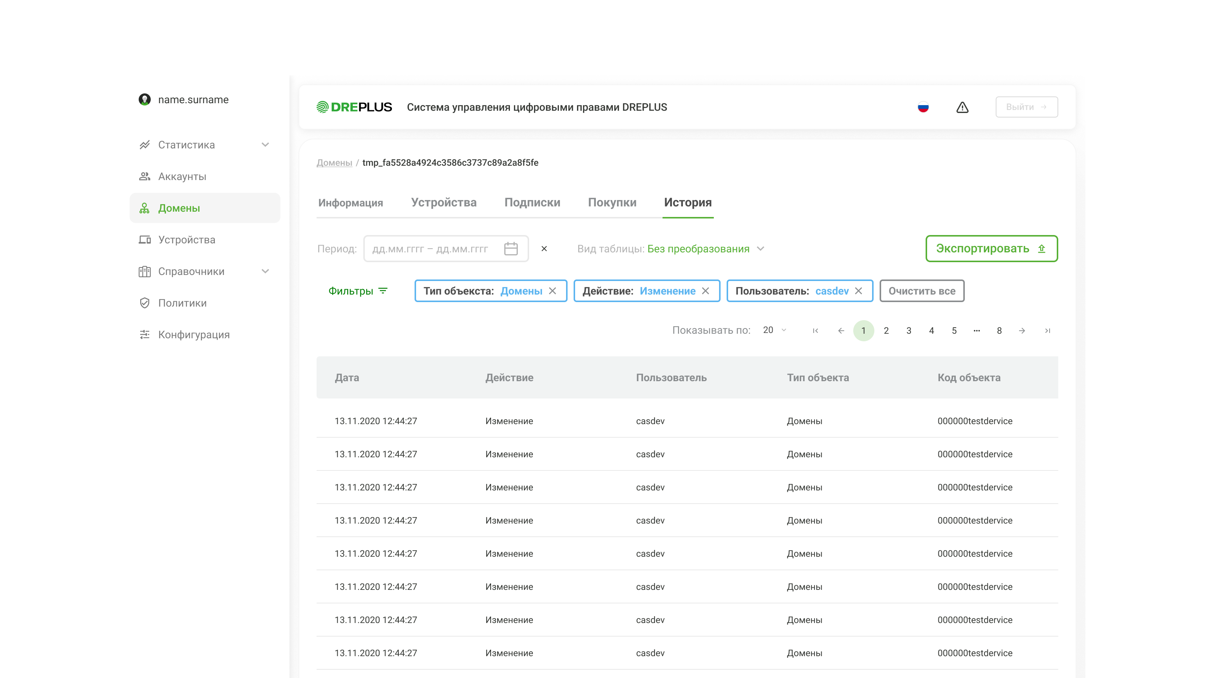Go to page 5

(x=954, y=331)
